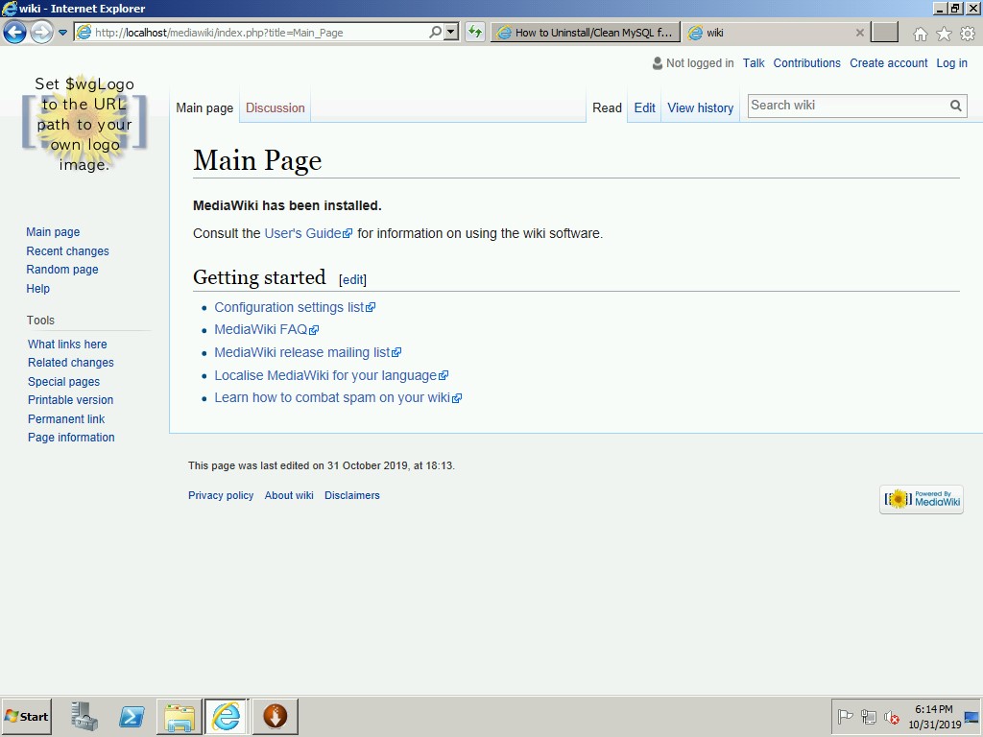Viewport: 983px width, 737px height.
Task: Open Related changes
Action: (71, 362)
